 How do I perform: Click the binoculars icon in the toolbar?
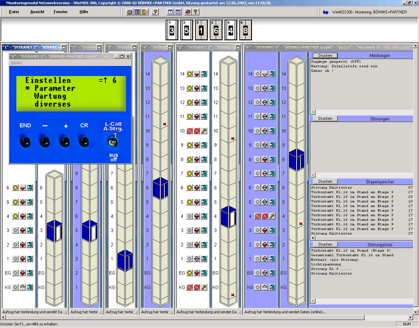click(x=130, y=11)
